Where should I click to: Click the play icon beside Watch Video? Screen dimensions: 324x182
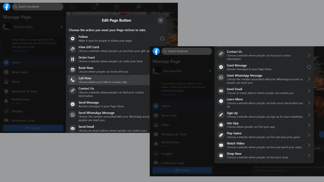(x=221, y=145)
